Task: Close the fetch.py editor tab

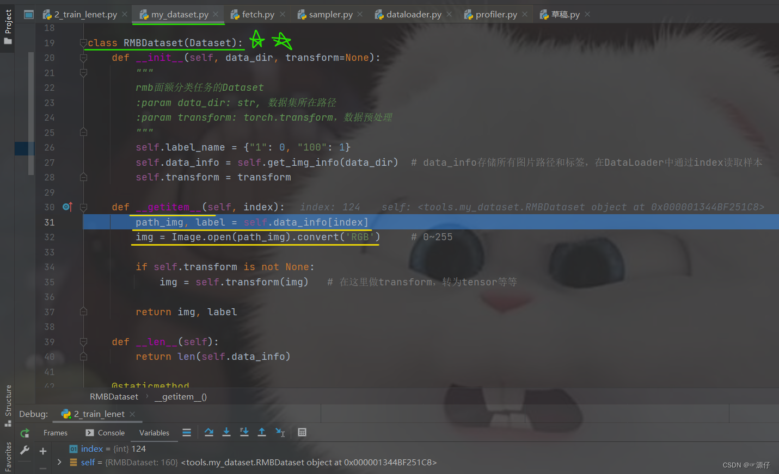Action: point(282,15)
